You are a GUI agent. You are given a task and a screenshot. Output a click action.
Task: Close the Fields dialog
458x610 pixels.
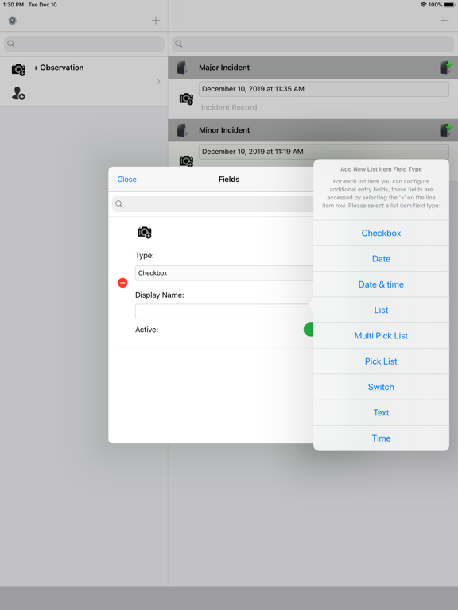[x=127, y=180]
